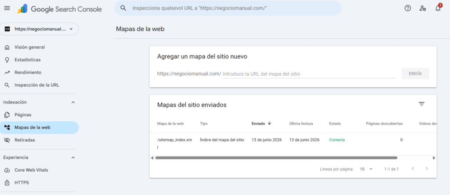Image resolution: width=450 pixels, height=195 pixels.
Task: Click the Última lectura column header
Action: point(301,123)
